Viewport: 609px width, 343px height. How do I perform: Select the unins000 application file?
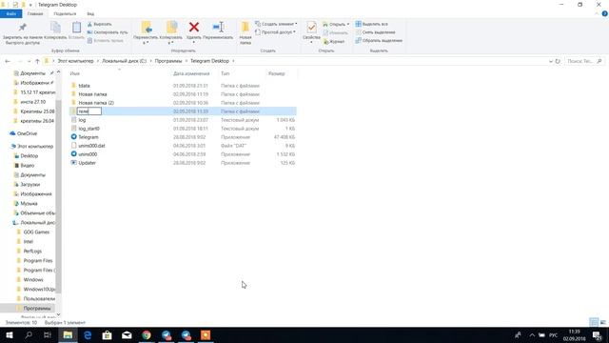[88, 154]
